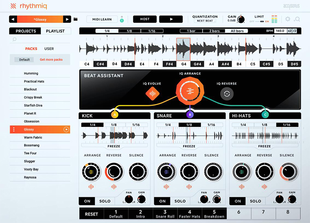Click the green info indicator icon
The width and height of the screenshot is (310, 223).
(x=122, y=20)
